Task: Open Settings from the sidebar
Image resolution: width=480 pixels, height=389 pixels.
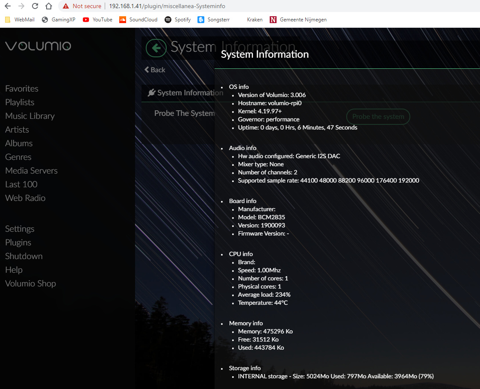Action: tap(20, 229)
